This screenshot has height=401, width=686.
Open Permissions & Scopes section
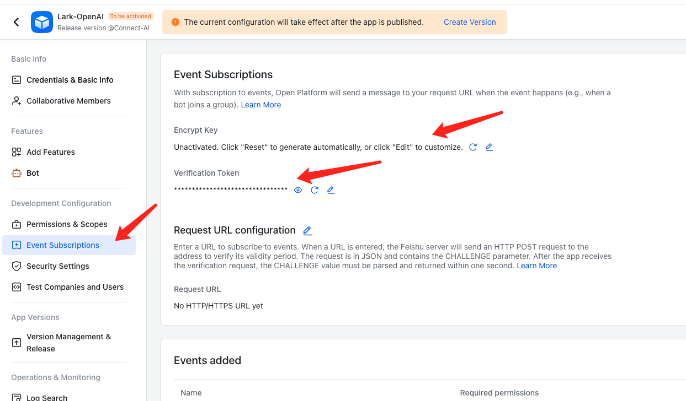pos(67,224)
